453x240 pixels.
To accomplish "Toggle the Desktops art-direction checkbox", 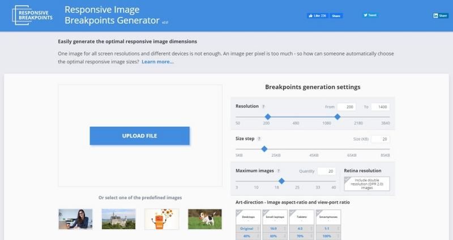I will coord(239,212).
